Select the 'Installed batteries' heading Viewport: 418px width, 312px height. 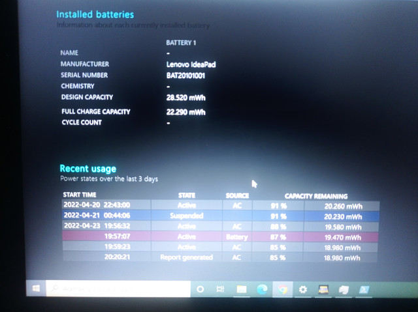click(95, 14)
